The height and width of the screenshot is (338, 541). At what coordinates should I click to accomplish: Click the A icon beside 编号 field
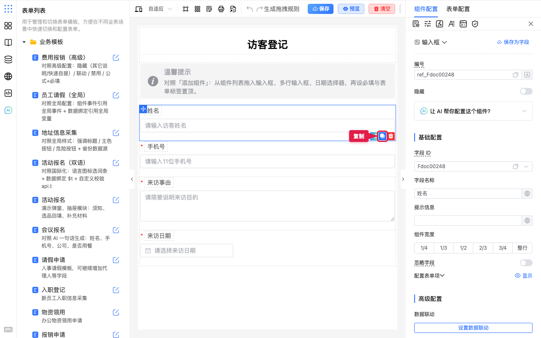pyautogui.click(x=527, y=75)
